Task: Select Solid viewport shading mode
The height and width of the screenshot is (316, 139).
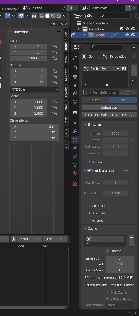Action: coord(47,16)
